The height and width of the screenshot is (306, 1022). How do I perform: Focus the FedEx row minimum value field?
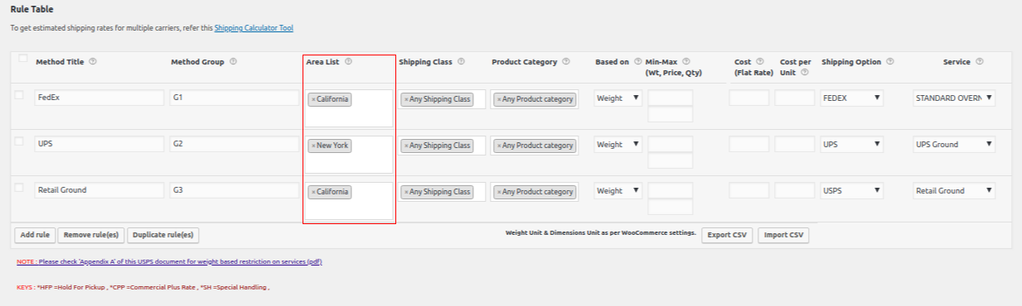click(671, 98)
